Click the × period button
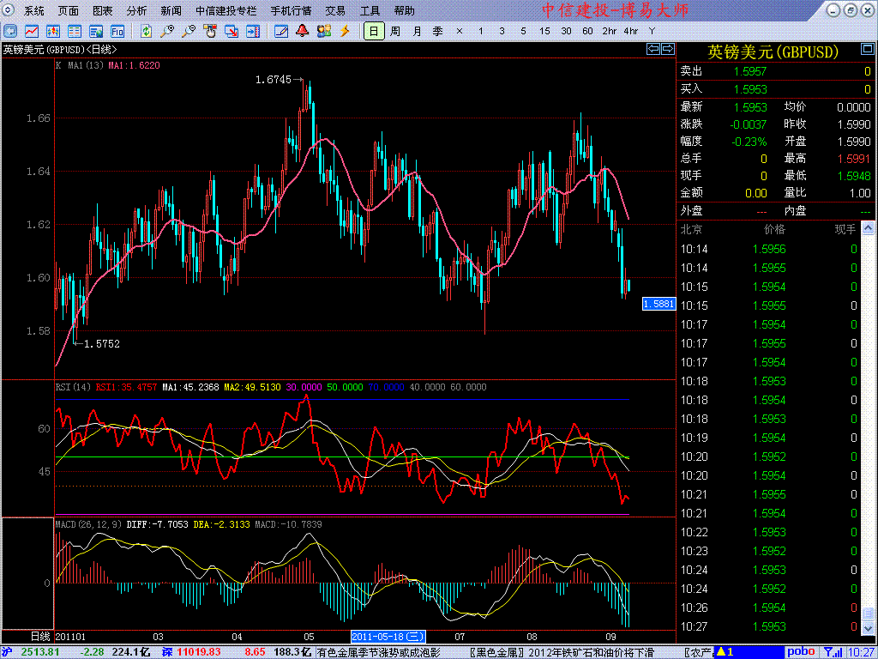Screen dimensions: 878x659 460,32
